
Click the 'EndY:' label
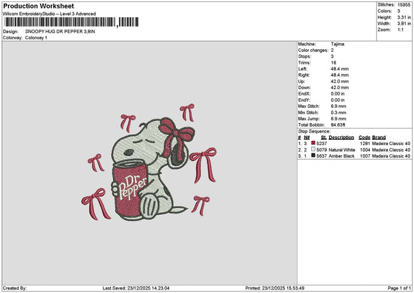tap(304, 100)
